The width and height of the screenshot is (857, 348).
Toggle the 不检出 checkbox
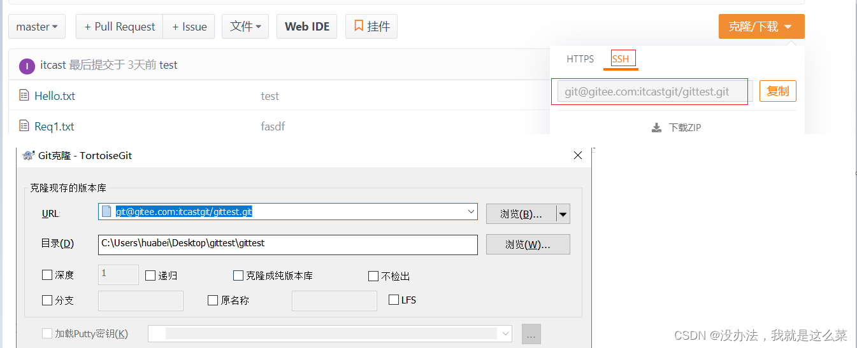(x=373, y=276)
